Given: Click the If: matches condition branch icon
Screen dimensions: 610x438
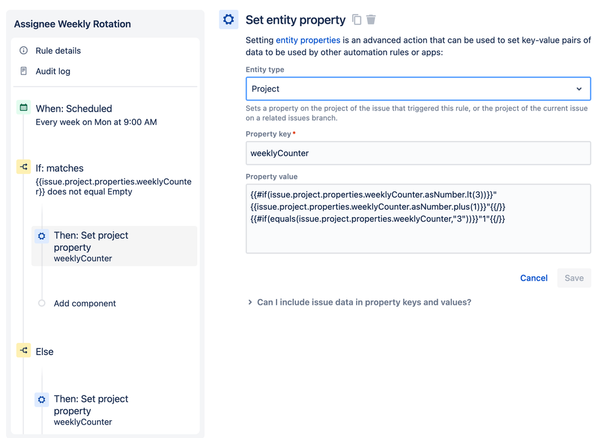Looking at the screenshot, I should point(24,167).
